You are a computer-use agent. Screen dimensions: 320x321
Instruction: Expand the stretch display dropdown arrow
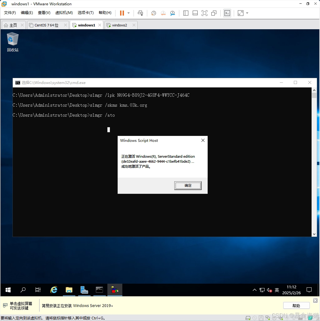coord(247,13)
